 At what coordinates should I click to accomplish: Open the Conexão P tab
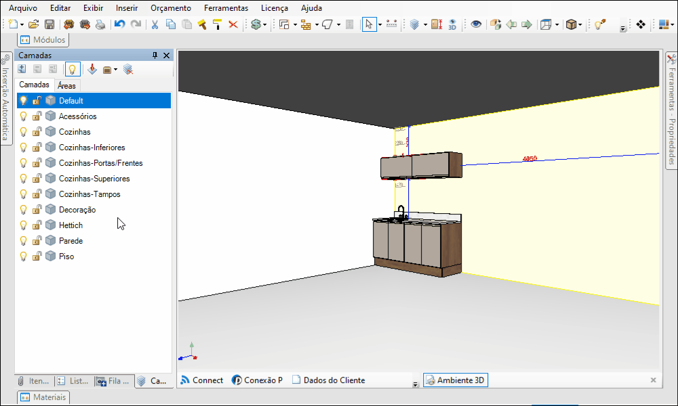pyautogui.click(x=257, y=380)
